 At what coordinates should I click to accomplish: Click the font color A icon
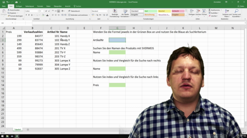click(x=47, y=15)
